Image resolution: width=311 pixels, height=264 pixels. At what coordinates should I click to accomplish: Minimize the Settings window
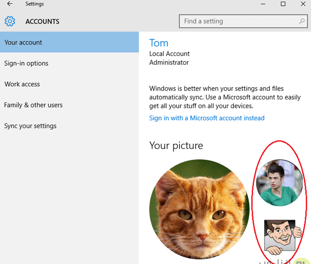(x=263, y=4)
